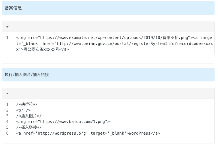Screen dimensions: 218x146
Task: Click line number 1 of the 备案 code
Action: coord(7,38)
